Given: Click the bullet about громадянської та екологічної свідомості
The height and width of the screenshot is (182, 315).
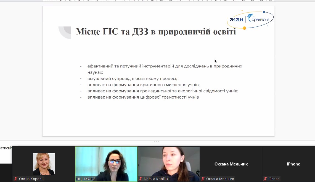Looking at the screenshot, I should (163, 91).
